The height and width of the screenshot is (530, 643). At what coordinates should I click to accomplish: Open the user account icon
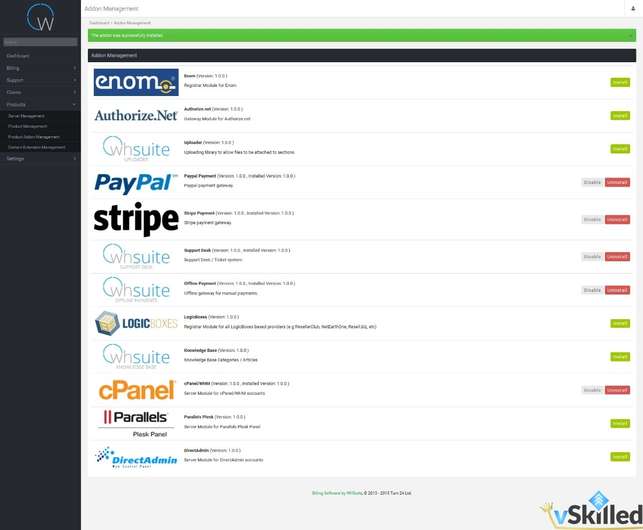tap(633, 9)
